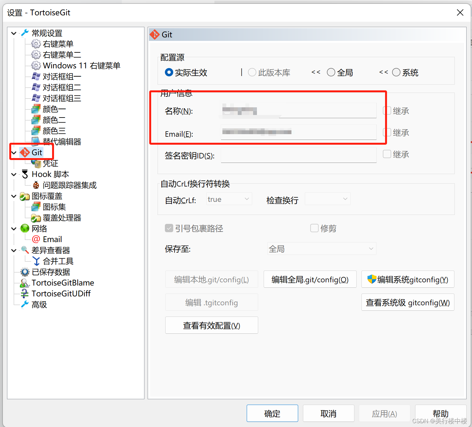Click the Email input field
The image size is (472, 427).
[x=299, y=132]
